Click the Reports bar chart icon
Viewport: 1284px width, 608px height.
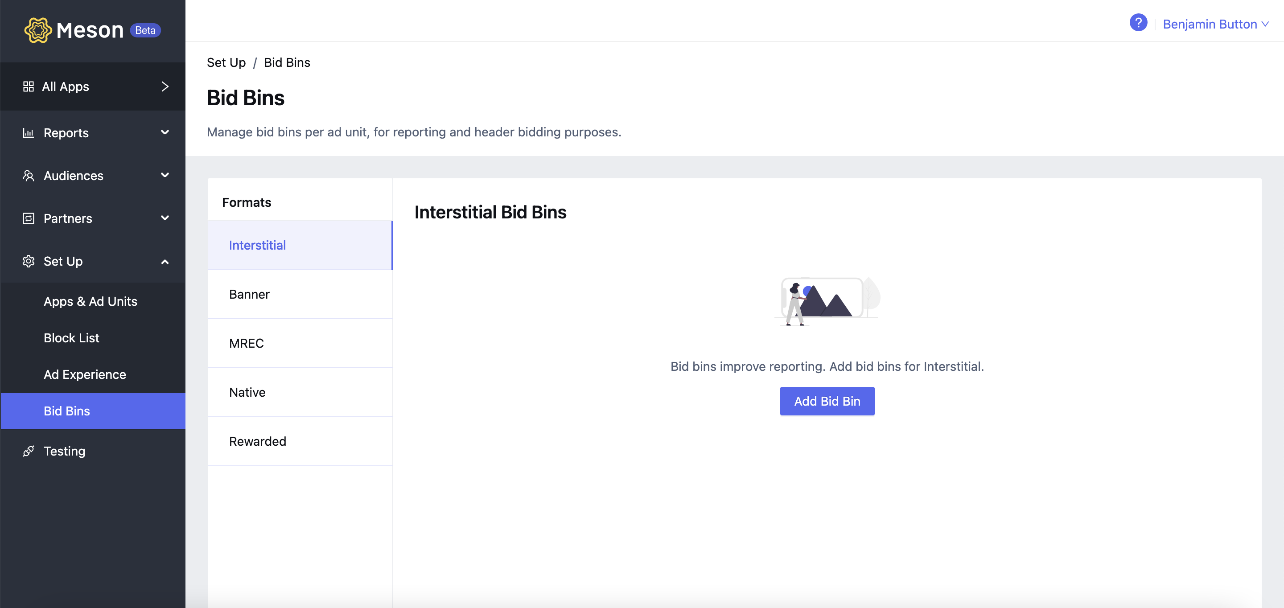click(29, 133)
